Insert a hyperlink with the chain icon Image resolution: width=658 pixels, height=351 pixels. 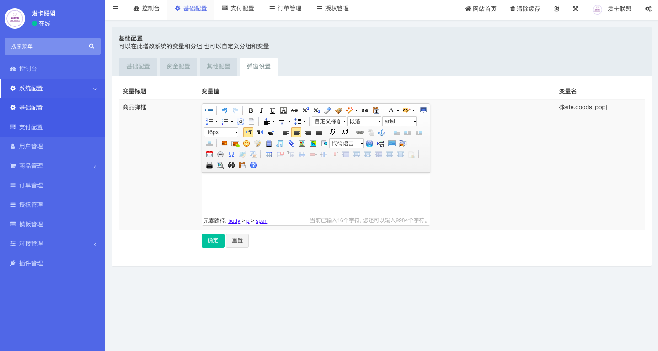pos(360,132)
